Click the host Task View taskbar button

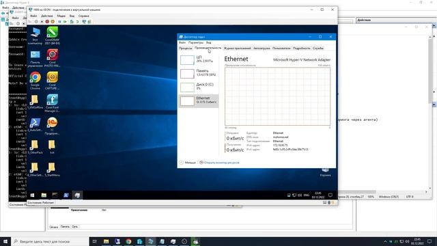95,241
